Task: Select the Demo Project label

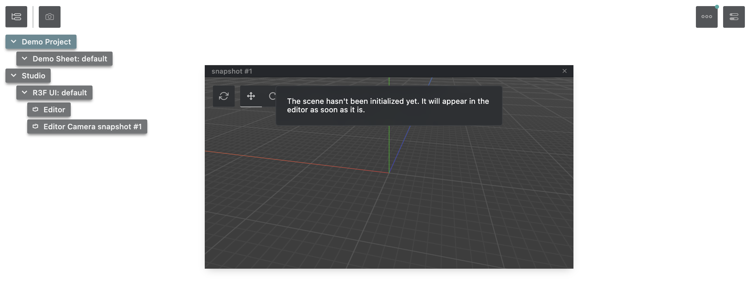Action: pyautogui.click(x=46, y=42)
